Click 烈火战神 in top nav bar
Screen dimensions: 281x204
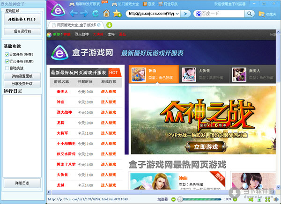pyautogui.click(x=81, y=34)
